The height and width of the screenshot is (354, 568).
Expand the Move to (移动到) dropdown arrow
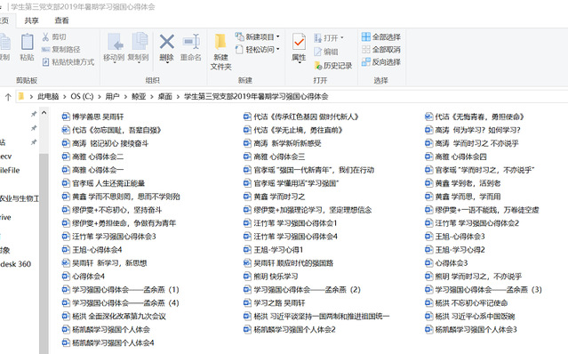click(x=115, y=62)
